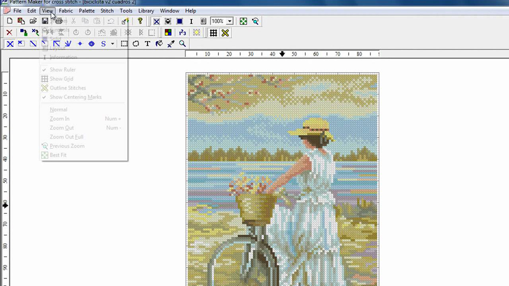Click the Layout page toolbar icon

pyautogui.click(x=203, y=21)
